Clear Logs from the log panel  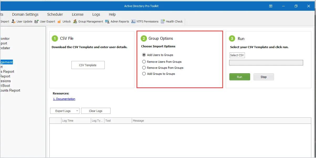coord(96,111)
